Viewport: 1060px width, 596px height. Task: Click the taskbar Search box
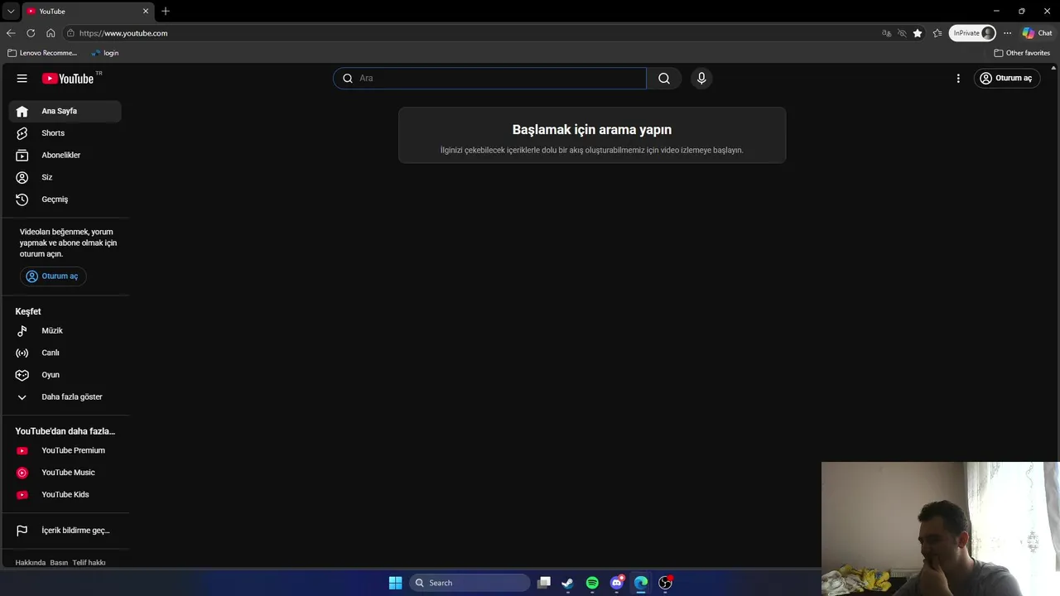pyautogui.click(x=470, y=583)
